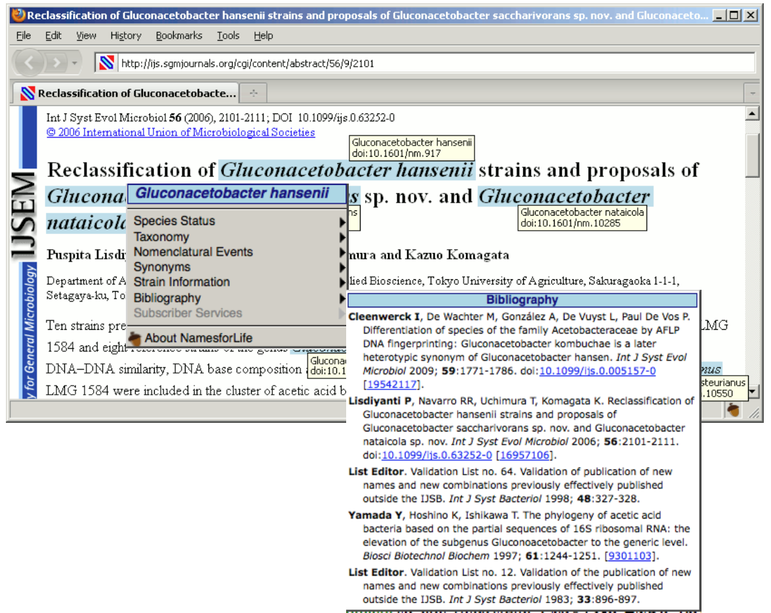Click the acorn icon in status bar
This screenshot has height=613, width=771.
734,410
